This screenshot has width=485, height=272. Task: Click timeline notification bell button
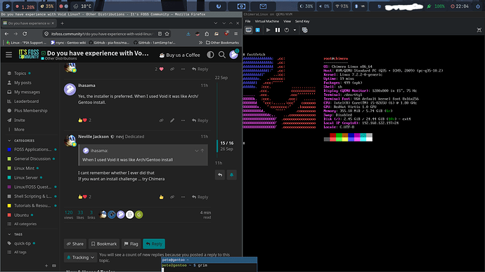point(231,175)
